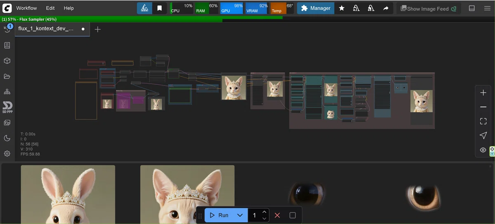This screenshot has height=224, width=495.
Task: Click the clear pending tasks square icon
Action: [292, 215]
